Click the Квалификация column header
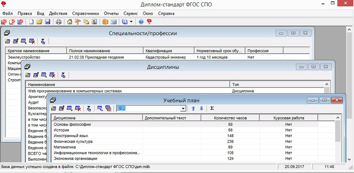Image resolution: width=354 pixels, height=173 pixels. pyautogui.click(x=168, y=51)
